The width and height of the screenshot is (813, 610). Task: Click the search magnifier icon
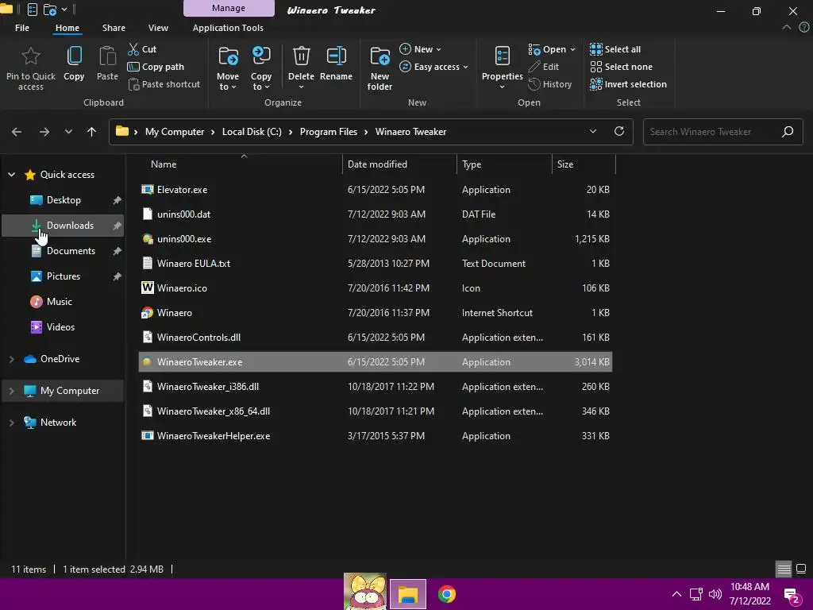click(788, 132)
